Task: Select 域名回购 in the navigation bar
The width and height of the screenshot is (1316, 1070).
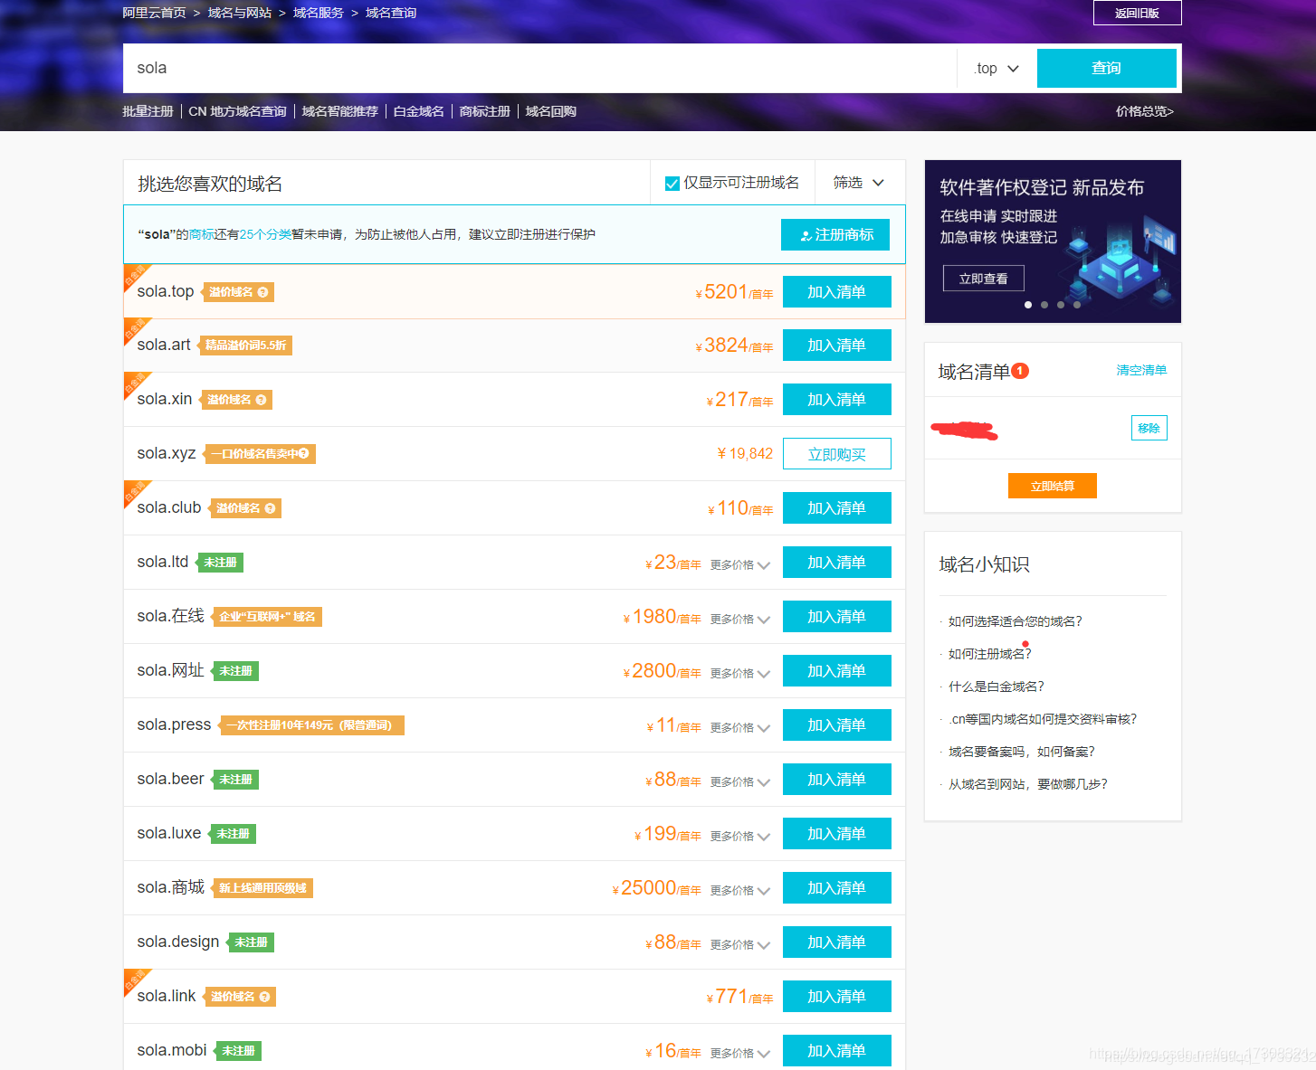Action: click(x=551, y=110)
